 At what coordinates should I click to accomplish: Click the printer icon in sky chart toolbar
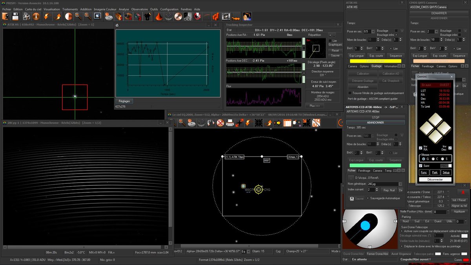coord(230,123)
